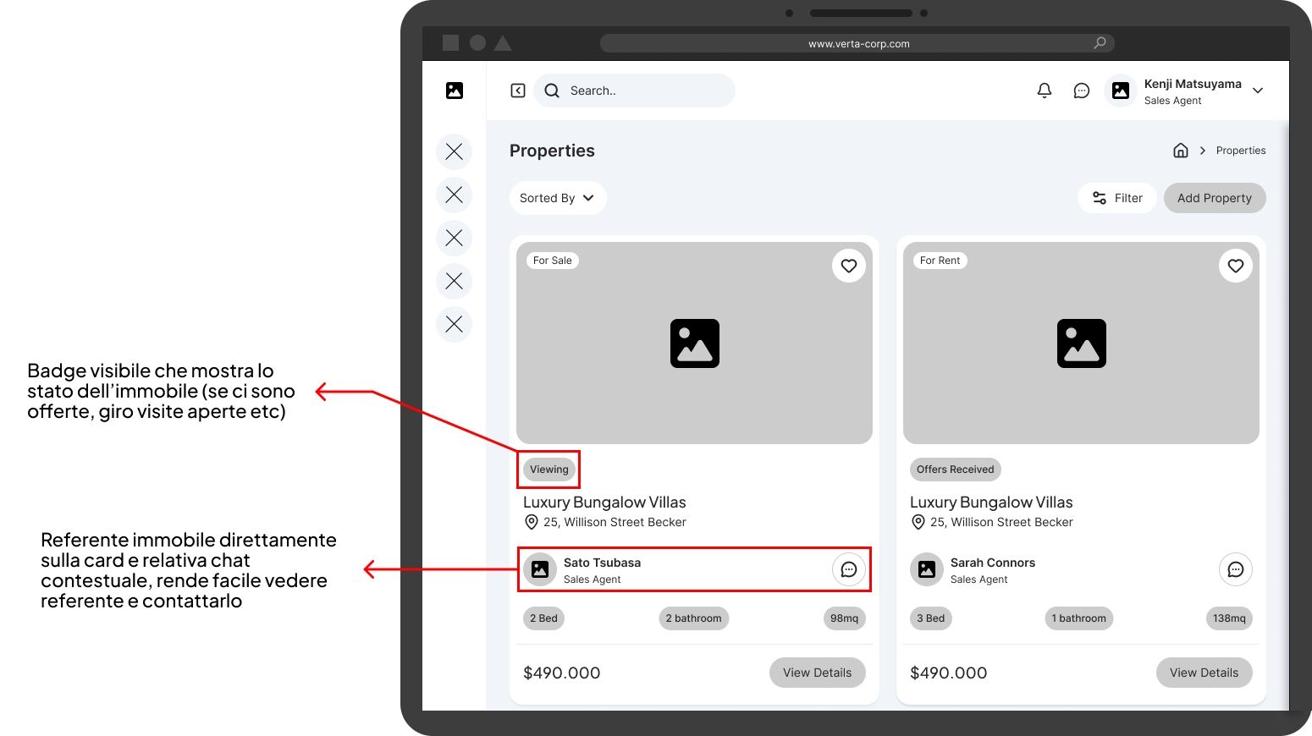Screen dimensions: 1312x736
Task: Open the notifications bell icon
Action: click(1045, 91)
